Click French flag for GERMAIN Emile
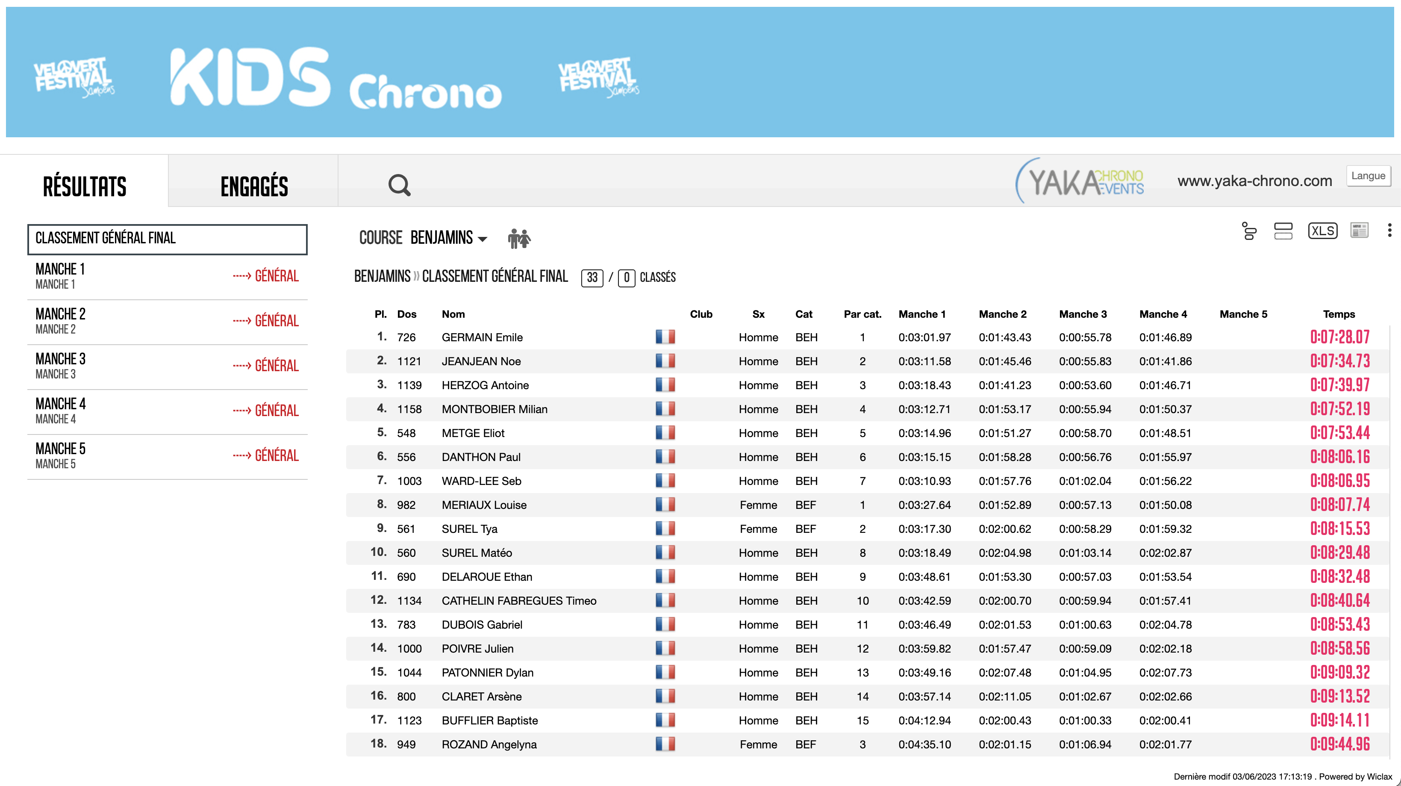The width and height of the screenshot is (1401, 786). pyautogui.click(x=665, y=337)
